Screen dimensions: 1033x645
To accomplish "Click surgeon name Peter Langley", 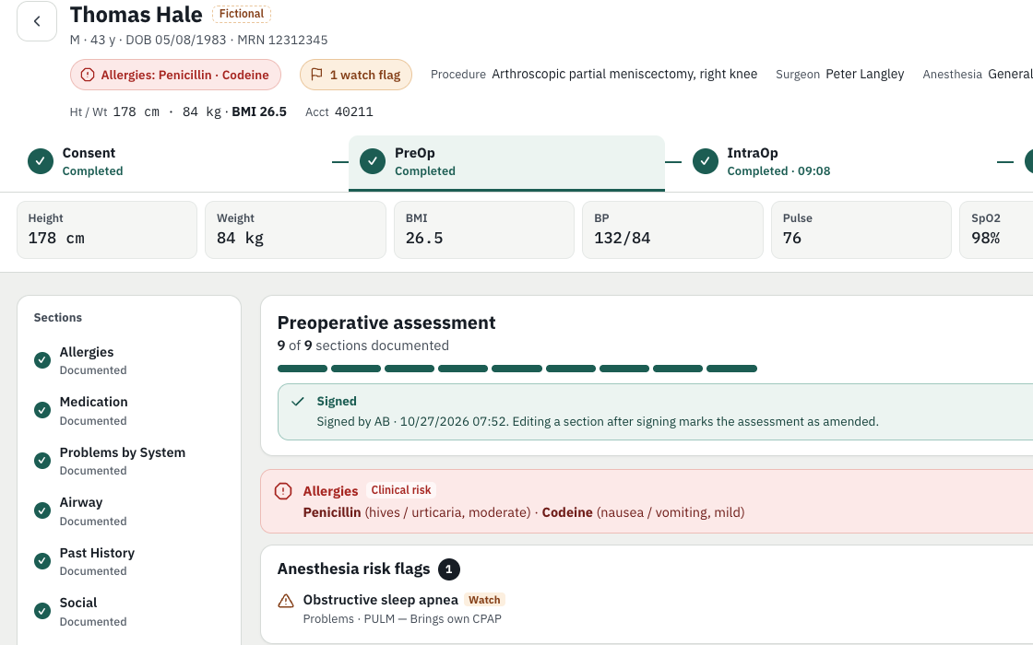I will [x=864, y=74].
